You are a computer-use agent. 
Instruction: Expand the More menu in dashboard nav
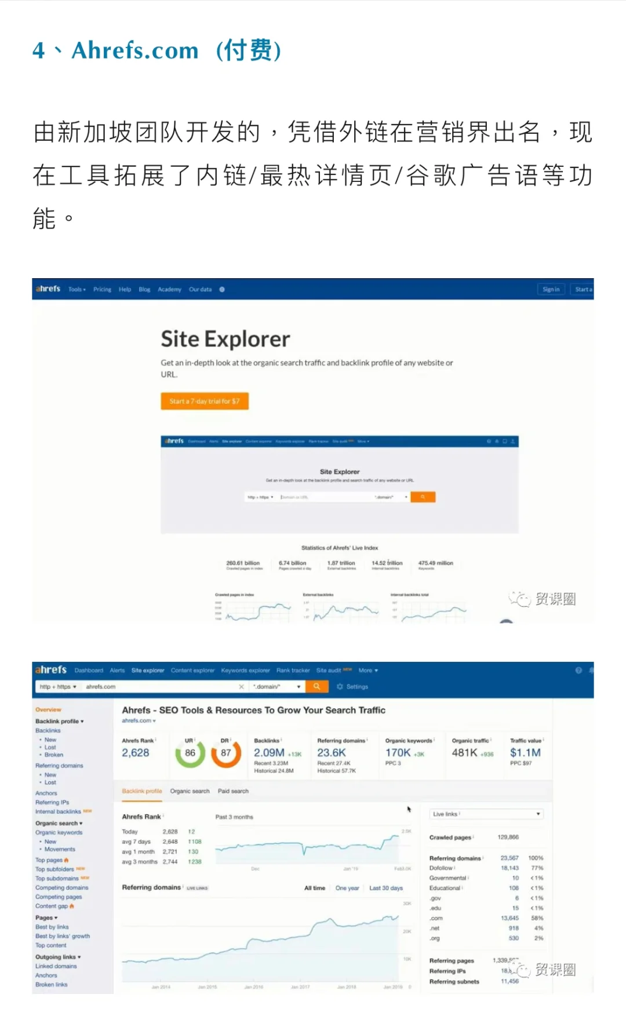pyautogui.click(x=368, y=671)
